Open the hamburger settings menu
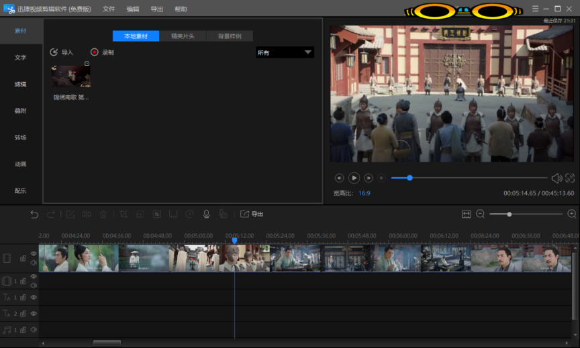 535,9
